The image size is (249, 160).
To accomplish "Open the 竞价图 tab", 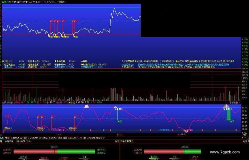I will (x=23, y=138).
